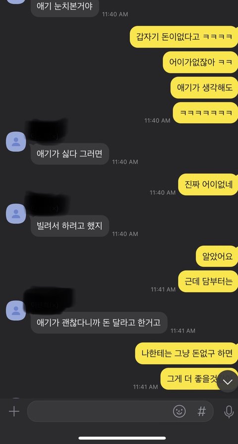Tap the plus attachment icon
238x444 pixels.
[x=14, y=411]
